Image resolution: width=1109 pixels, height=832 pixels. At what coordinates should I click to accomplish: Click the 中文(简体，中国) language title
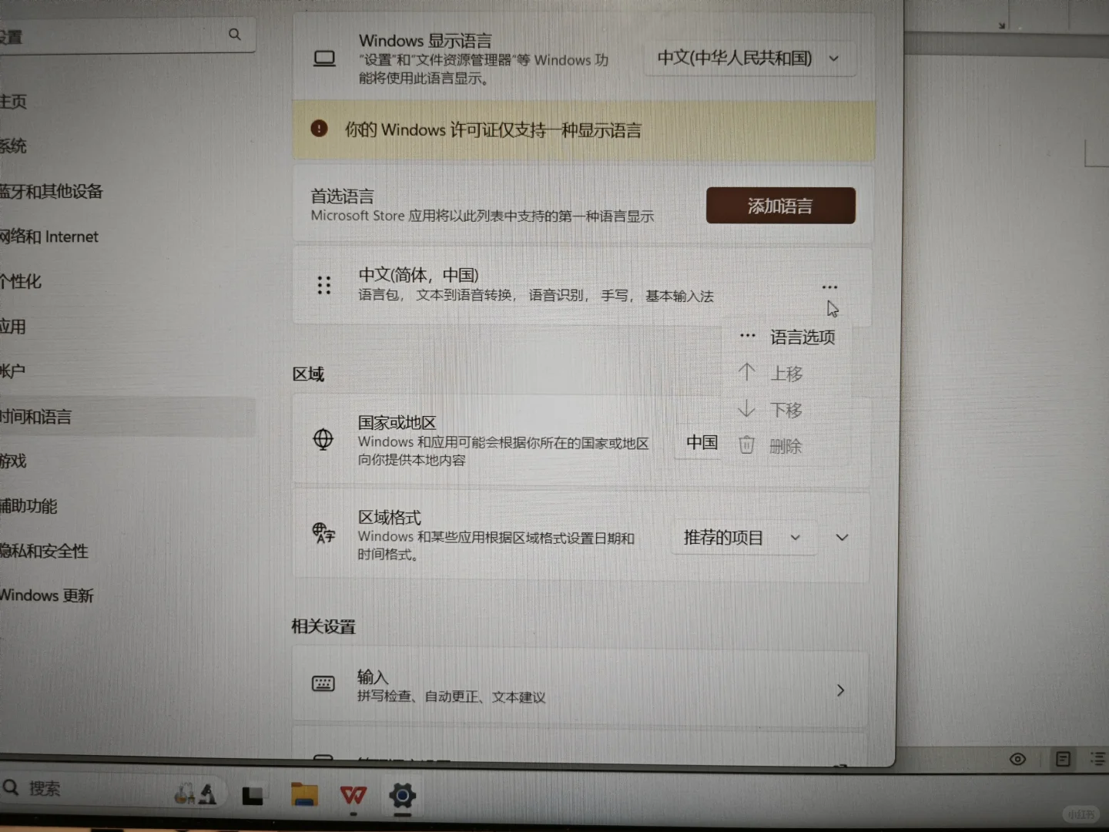click(419, 275)
